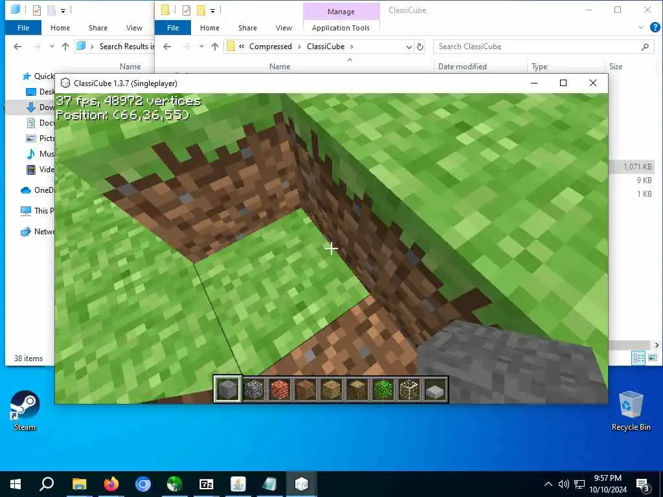
Task: Expand the chevron after the ClassiCube breadcrumb
Action: [352, 47]
